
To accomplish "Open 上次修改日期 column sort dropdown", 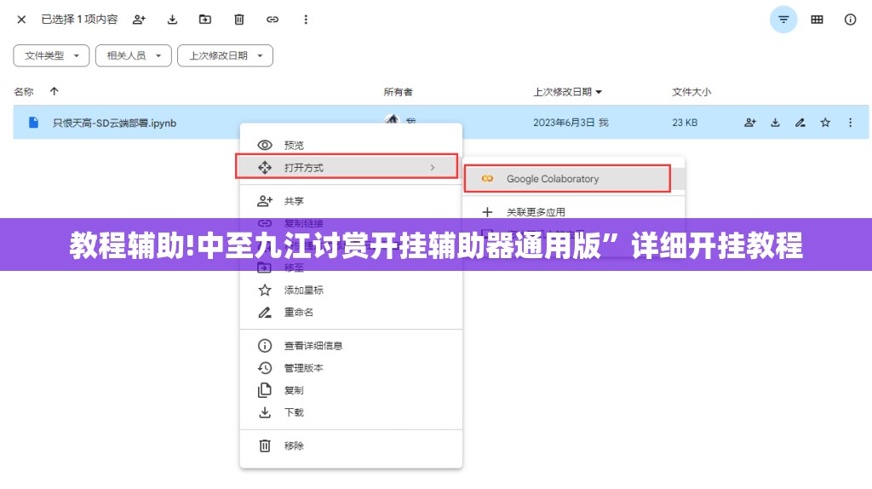I will click(568, 92).
